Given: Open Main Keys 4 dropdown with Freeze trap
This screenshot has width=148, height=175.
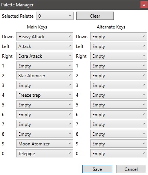Looking at the screenshot, I should (45, 95).
